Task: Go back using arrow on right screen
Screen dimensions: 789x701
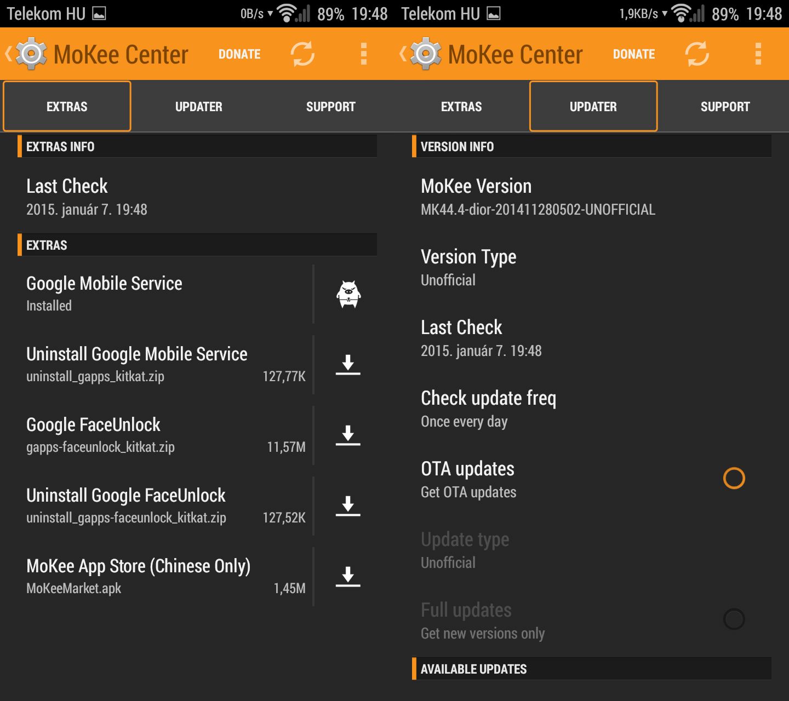Action: coord(403,54)
